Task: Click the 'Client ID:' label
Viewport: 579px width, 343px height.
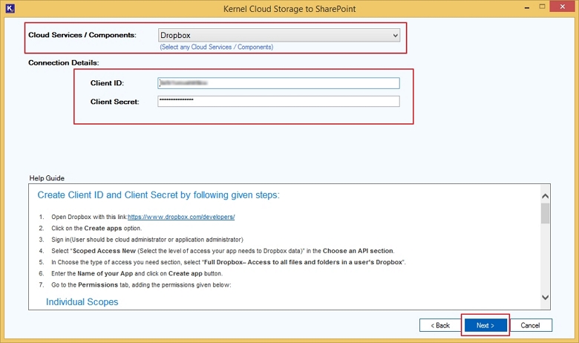Action: [x=107, y=83]
